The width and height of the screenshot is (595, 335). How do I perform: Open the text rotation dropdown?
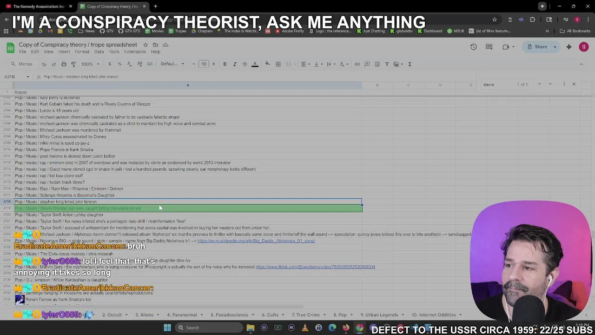343,64
